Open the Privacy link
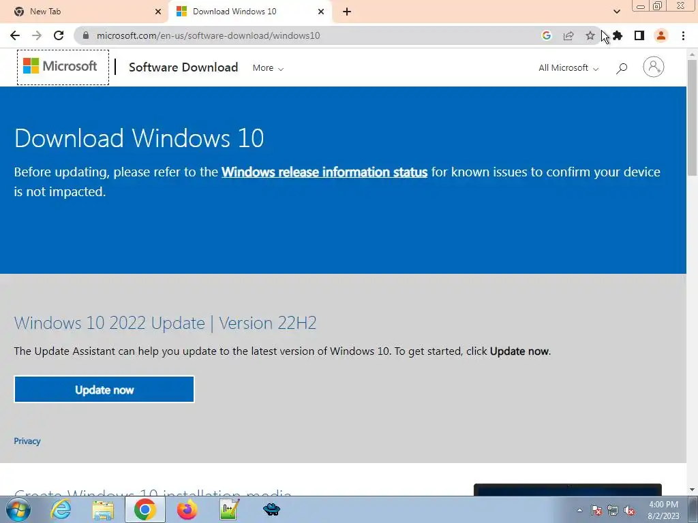The height and width of the screenshot is (523, 698). click(x=27, y=441)
